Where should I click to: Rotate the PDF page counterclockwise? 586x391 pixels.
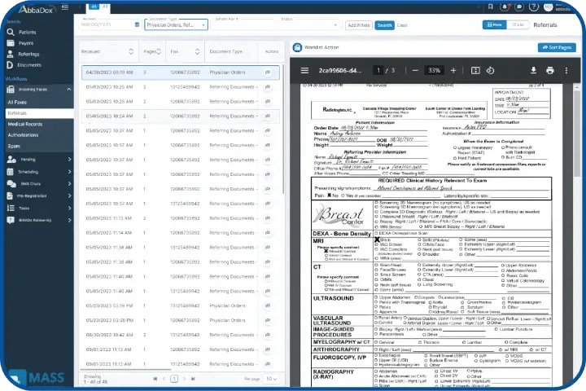coord(491,70)
